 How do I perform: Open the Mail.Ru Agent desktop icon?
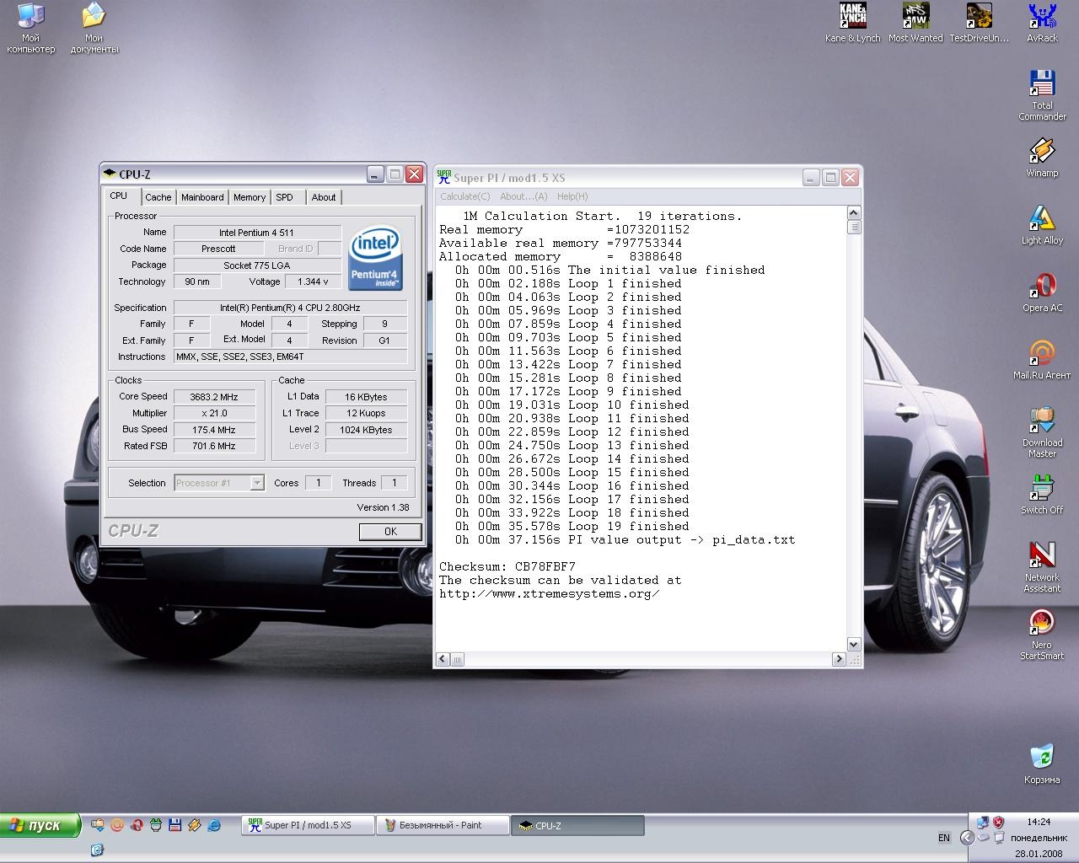1042,360
